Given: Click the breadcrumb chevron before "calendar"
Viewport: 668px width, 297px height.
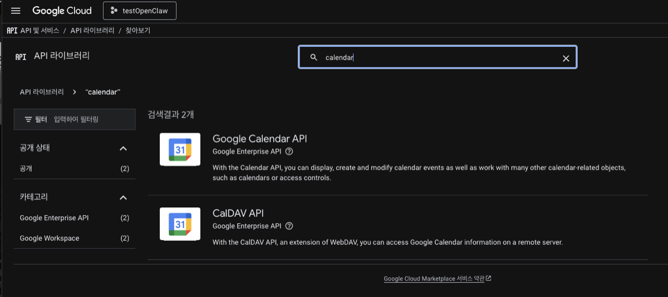Looking at the screenshot, I should point(75,92).
